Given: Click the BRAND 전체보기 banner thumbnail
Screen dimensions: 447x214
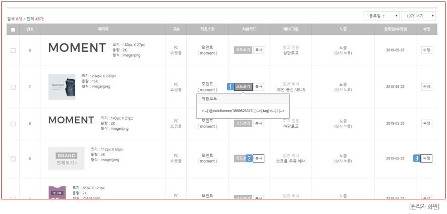Looking at the screenshot, I should tap(67, 158).
